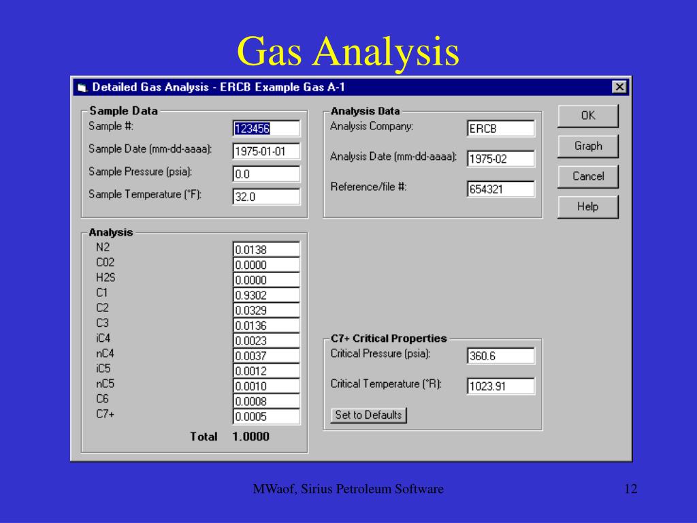Edit the C7+ fraction field
This screenshot has width=697, height=523.
(x=266, y=416)
